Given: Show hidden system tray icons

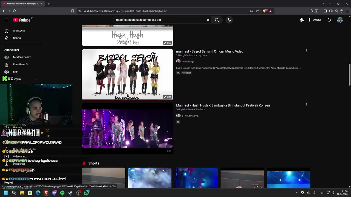Looking at the screenshot, I should tap(296, 193).
